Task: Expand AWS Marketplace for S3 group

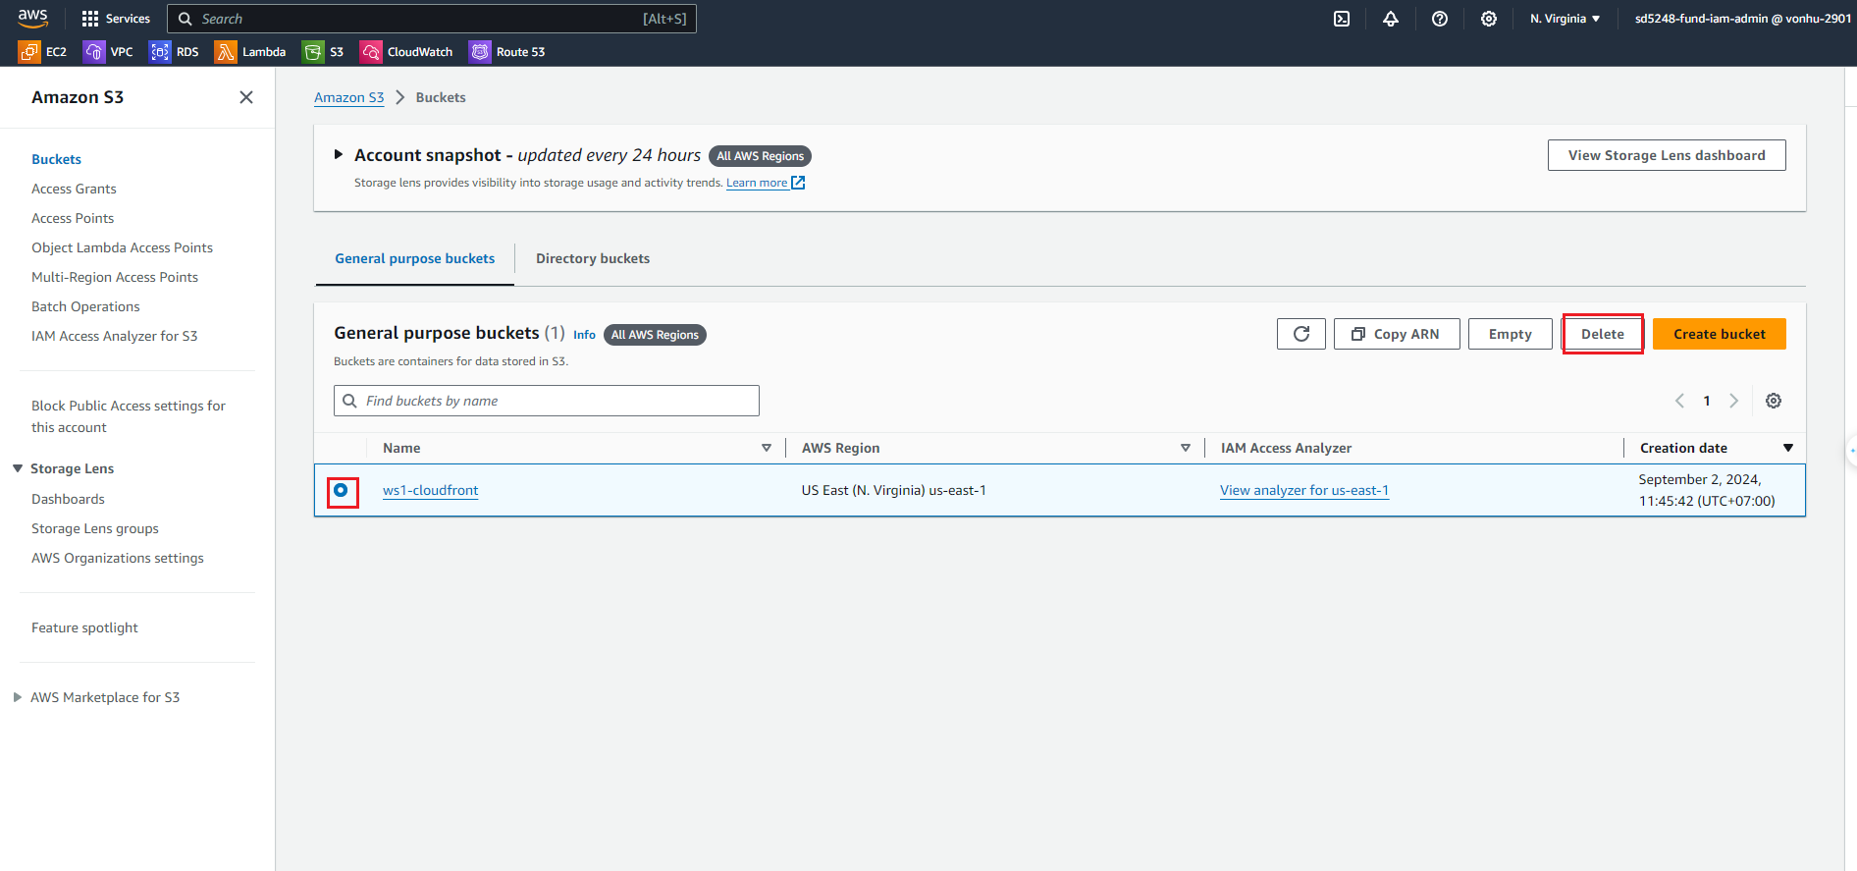Action: [18, 697]
